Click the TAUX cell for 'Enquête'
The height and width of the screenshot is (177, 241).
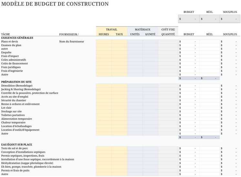[x=119, y=53]
